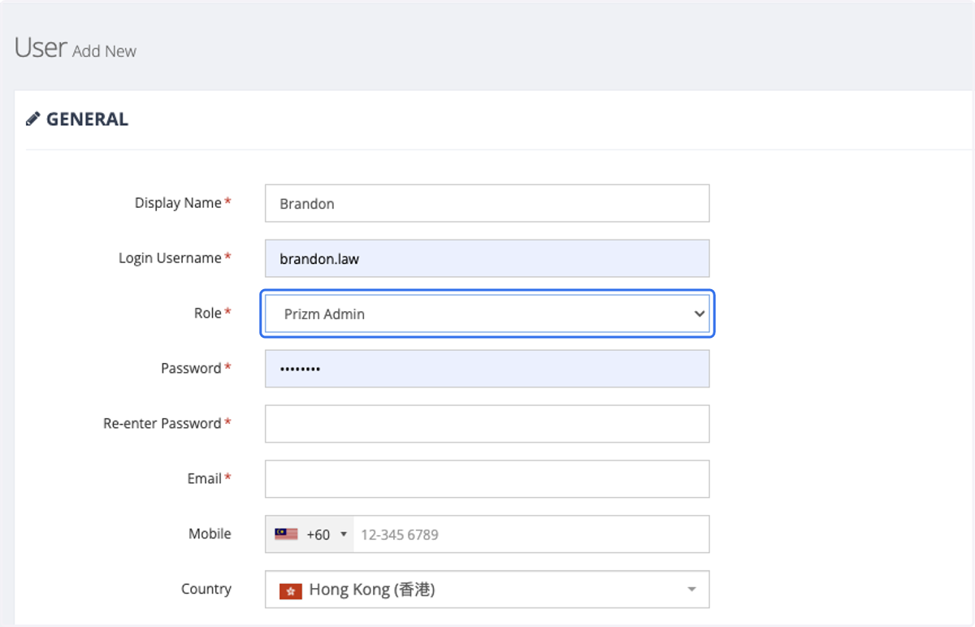The image size is (975, 627).
Task: Click the empty Email input field
Action: 487,479
